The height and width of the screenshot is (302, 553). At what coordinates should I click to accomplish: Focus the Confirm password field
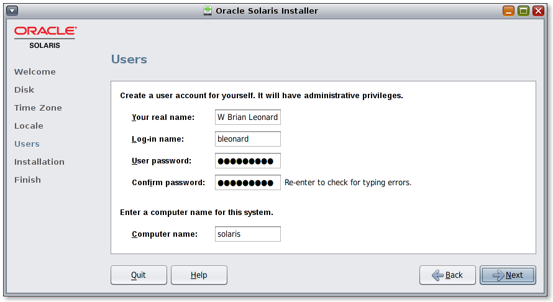tap(247, 183)
